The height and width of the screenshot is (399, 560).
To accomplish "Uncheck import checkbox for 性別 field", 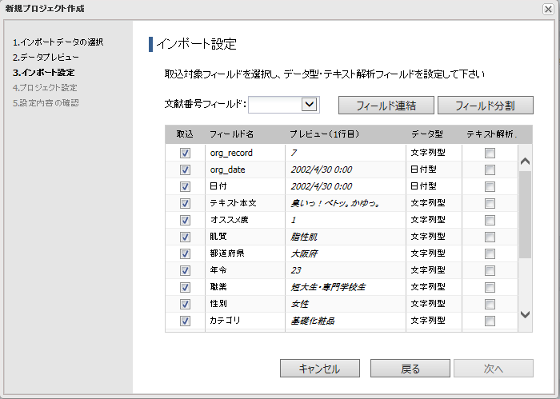I will 185,304.
